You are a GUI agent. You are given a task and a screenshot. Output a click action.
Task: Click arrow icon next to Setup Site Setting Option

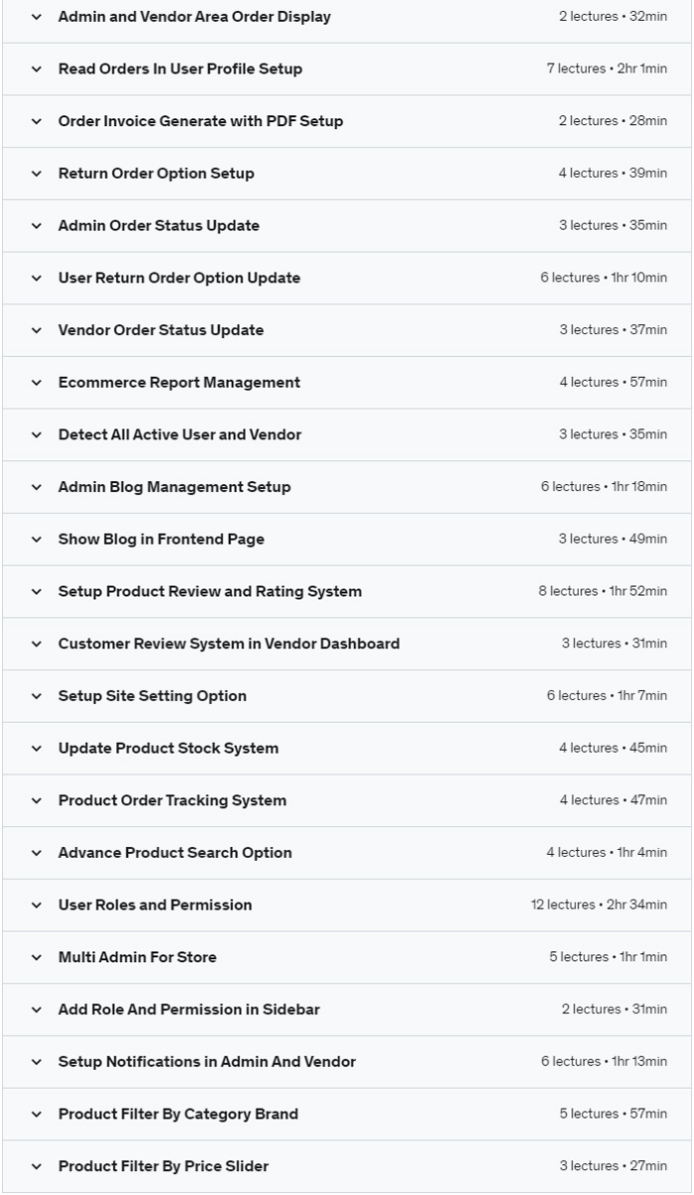coord(37,696)
